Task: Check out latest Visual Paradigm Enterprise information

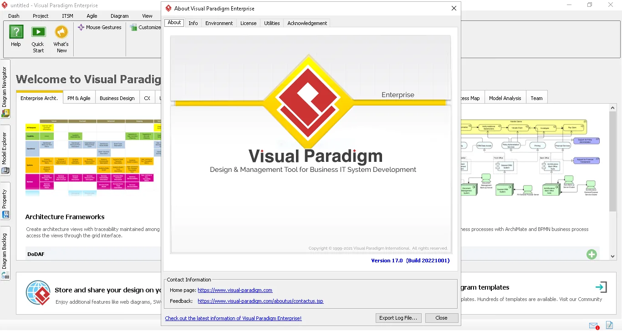Action: point(233,318)
